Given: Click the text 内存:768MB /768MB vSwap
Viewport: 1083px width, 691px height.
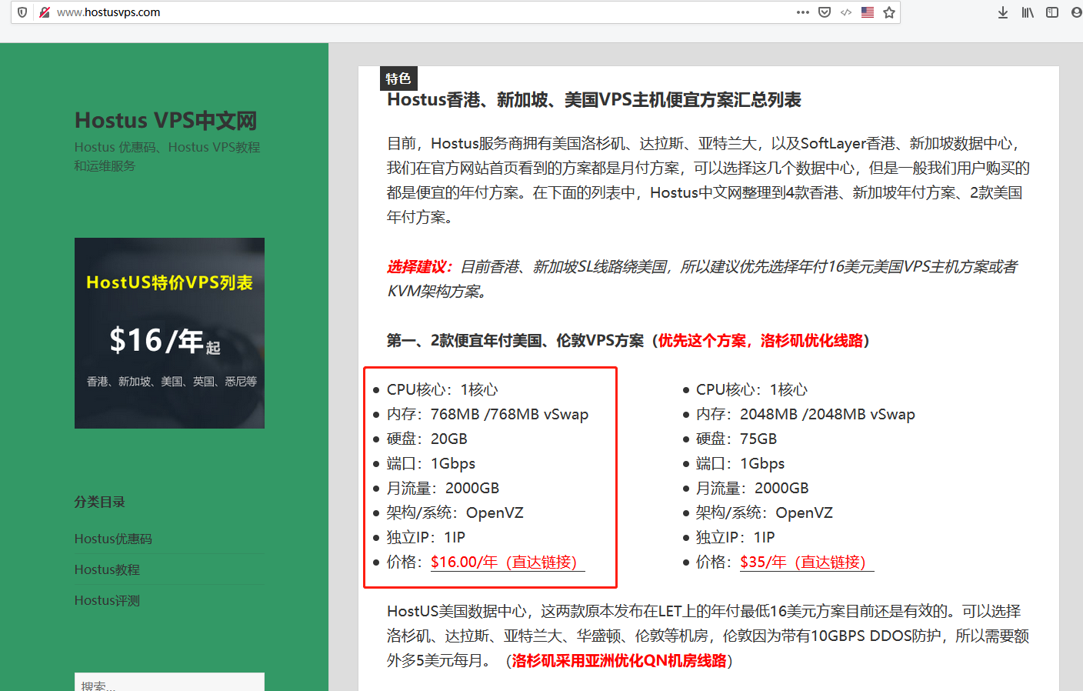Looking at the screenshot, I should (x=487, y=414).
